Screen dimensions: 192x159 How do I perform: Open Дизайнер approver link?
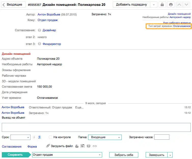[x=49, y=30]
